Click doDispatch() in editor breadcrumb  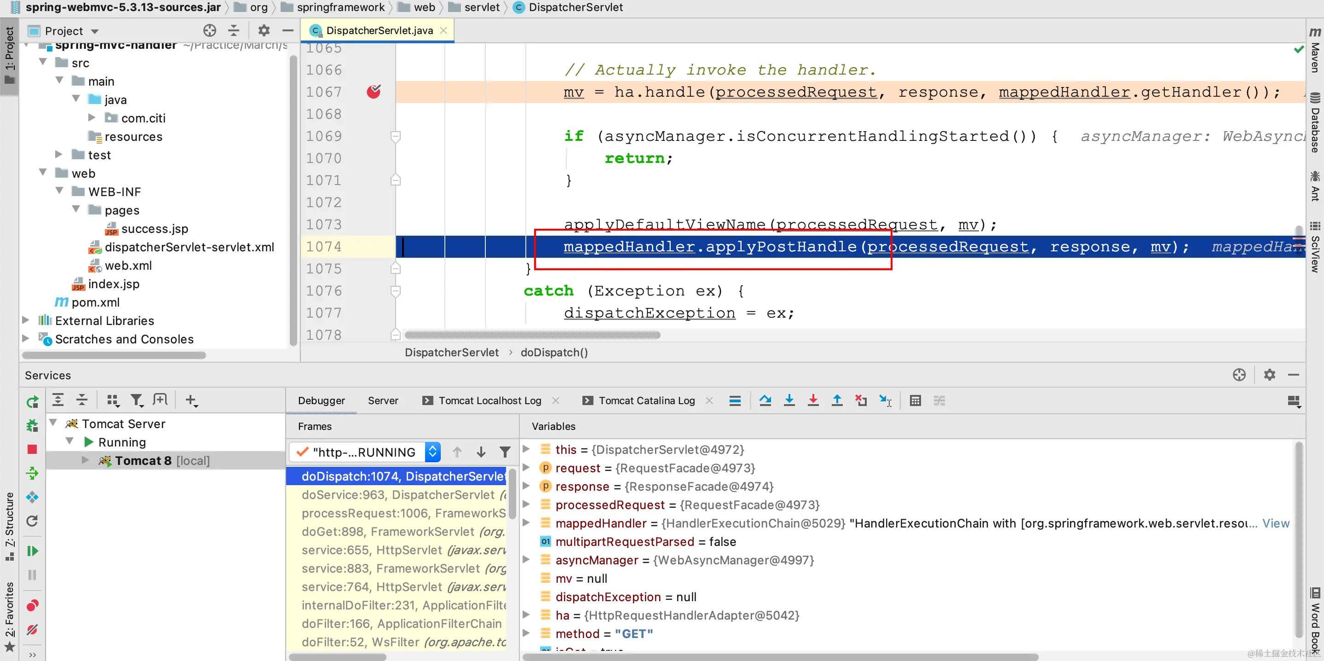[554, 352]
